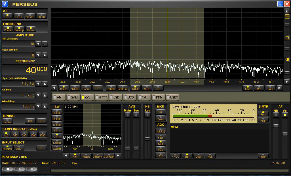Screen dimensions: 291x176
Task: Click the brightness sun icon
Action: pos(287,38)
